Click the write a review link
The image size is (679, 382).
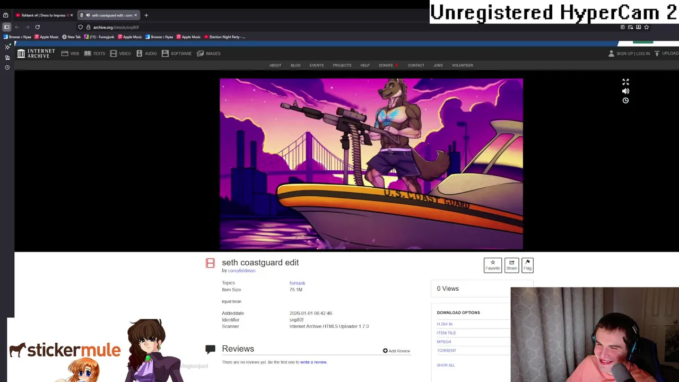click(313, 362)
